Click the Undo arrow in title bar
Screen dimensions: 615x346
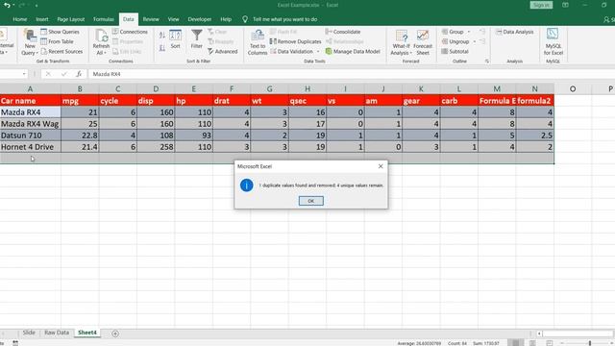click(x=7, y=5)
